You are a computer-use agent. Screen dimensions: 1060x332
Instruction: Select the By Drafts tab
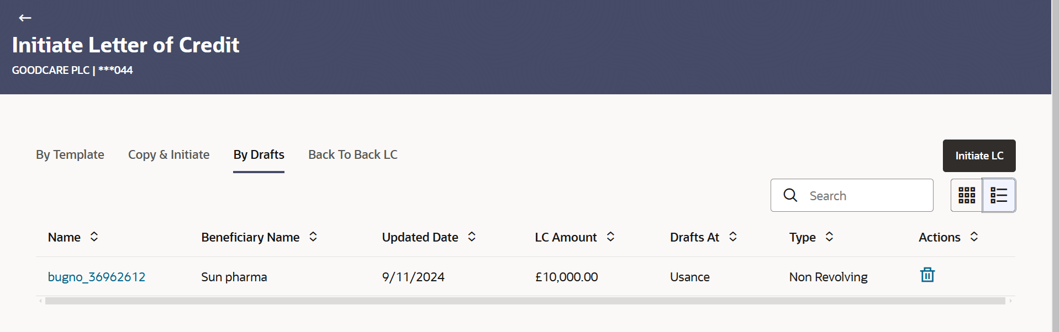click(259, 155)
